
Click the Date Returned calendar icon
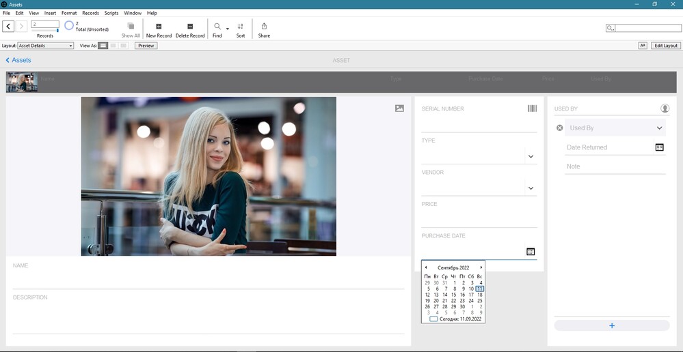[x=660, y=147]
